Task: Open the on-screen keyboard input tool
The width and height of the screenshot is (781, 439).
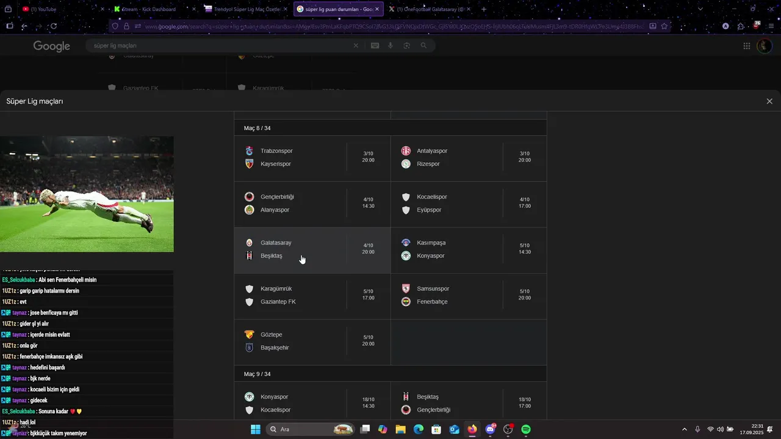Action: (375, 46)
